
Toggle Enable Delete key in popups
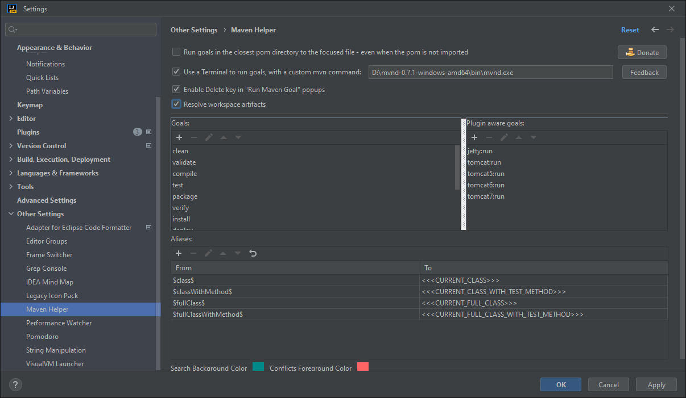[x=176, y=90]
